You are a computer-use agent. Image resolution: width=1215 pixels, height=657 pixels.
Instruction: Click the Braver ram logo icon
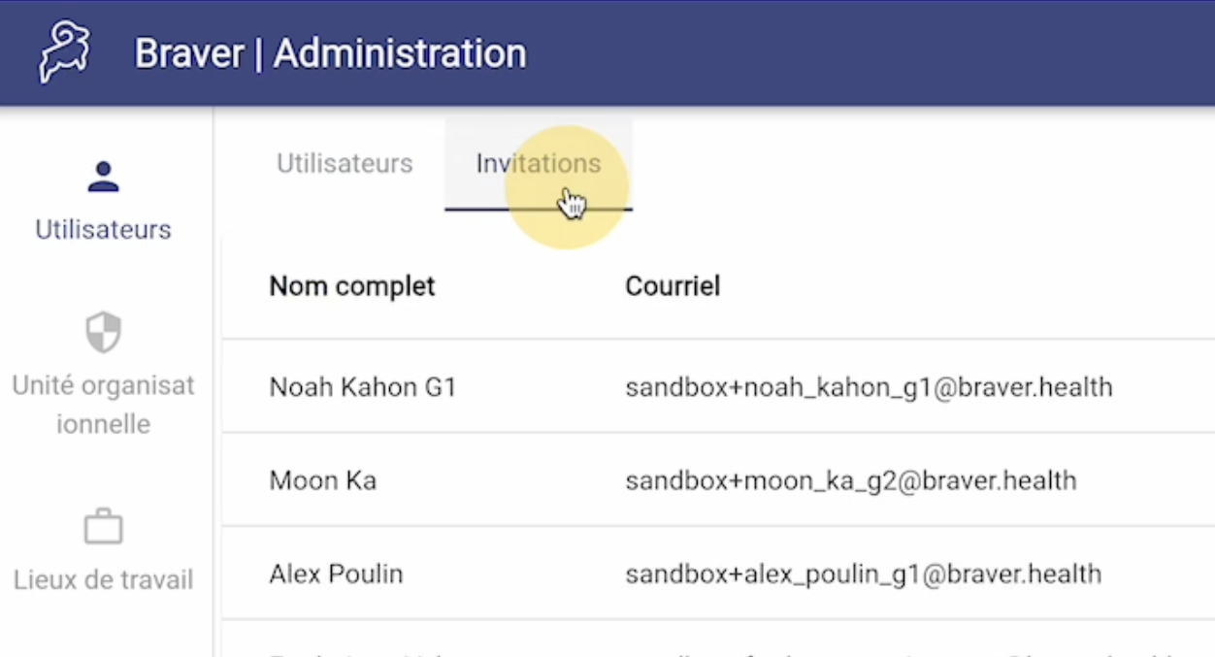click(64, 52)
